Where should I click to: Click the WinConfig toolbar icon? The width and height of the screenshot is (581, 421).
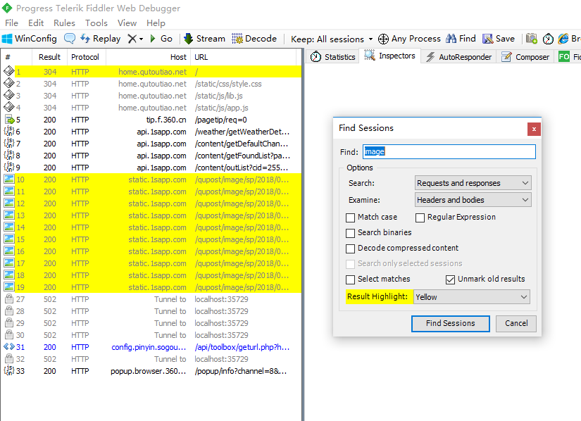pos(29,39)
